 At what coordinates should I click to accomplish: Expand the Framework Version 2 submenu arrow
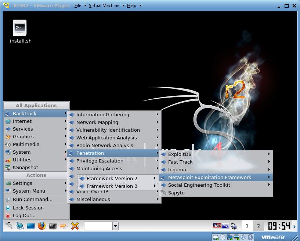pyautogui.click(x=155, y=178)
